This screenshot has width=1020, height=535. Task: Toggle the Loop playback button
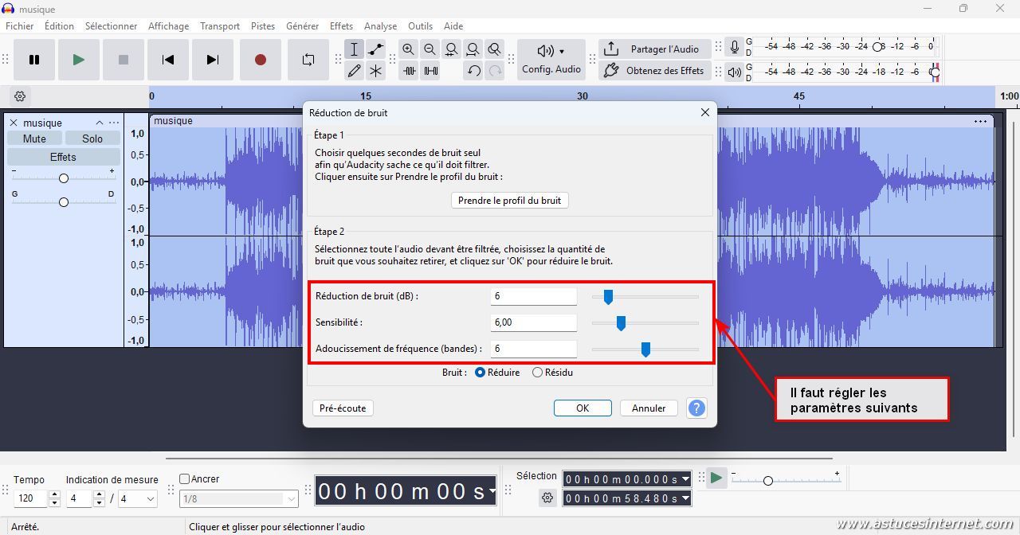click(308, 60)
